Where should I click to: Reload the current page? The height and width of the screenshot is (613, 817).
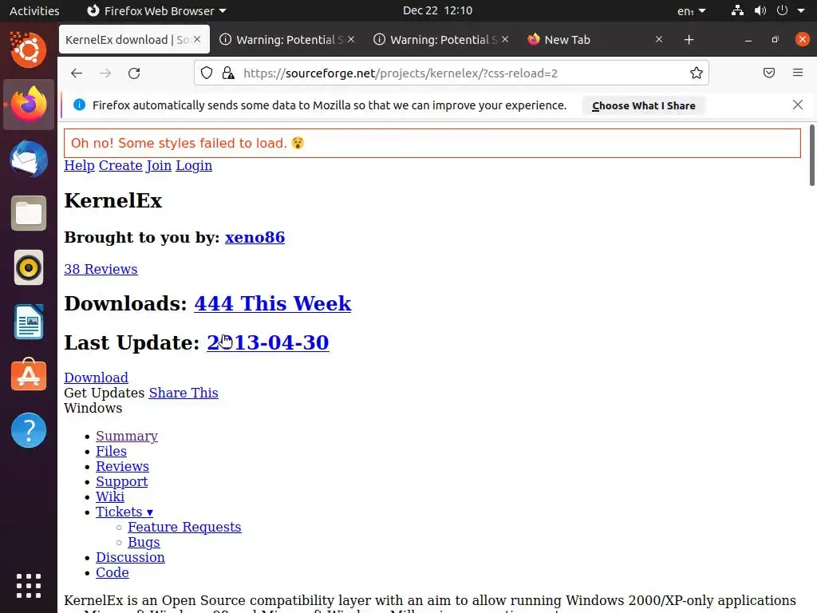pyautogui.click(x=134, y=73)
